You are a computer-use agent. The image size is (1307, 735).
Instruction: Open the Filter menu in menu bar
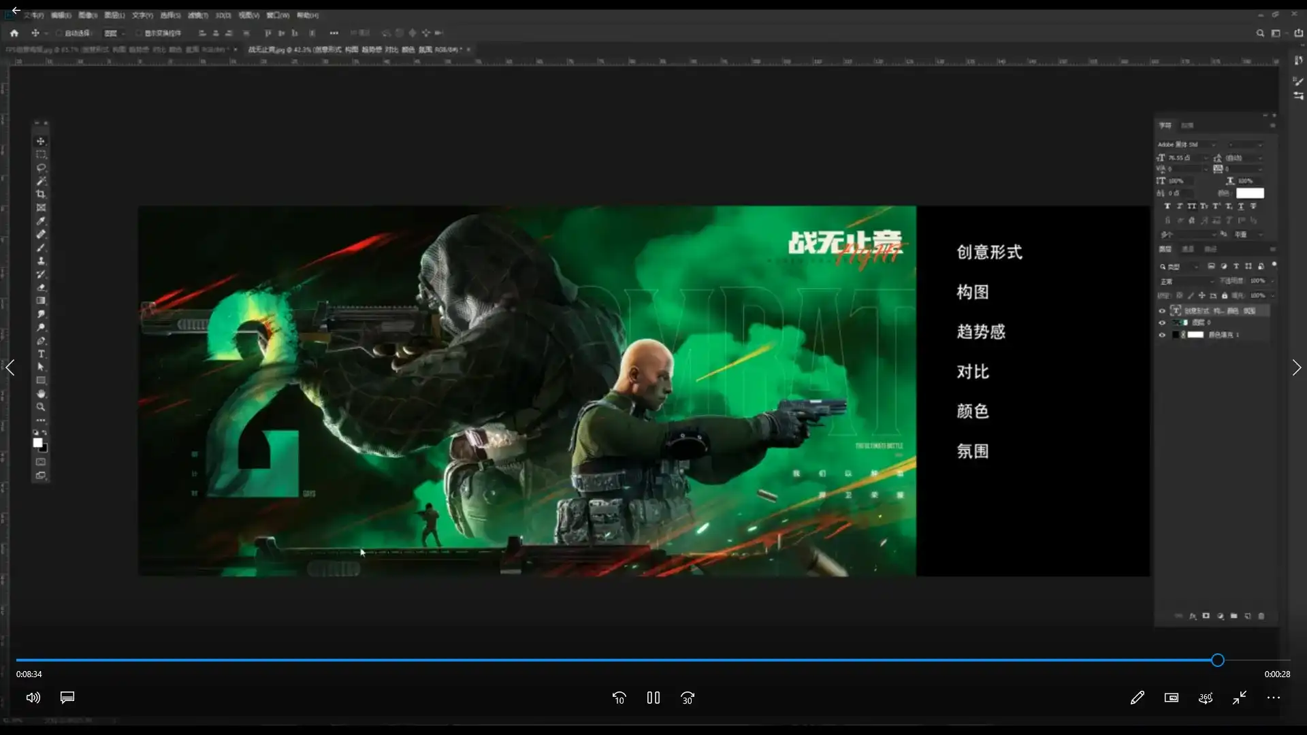tap(197, 15)
